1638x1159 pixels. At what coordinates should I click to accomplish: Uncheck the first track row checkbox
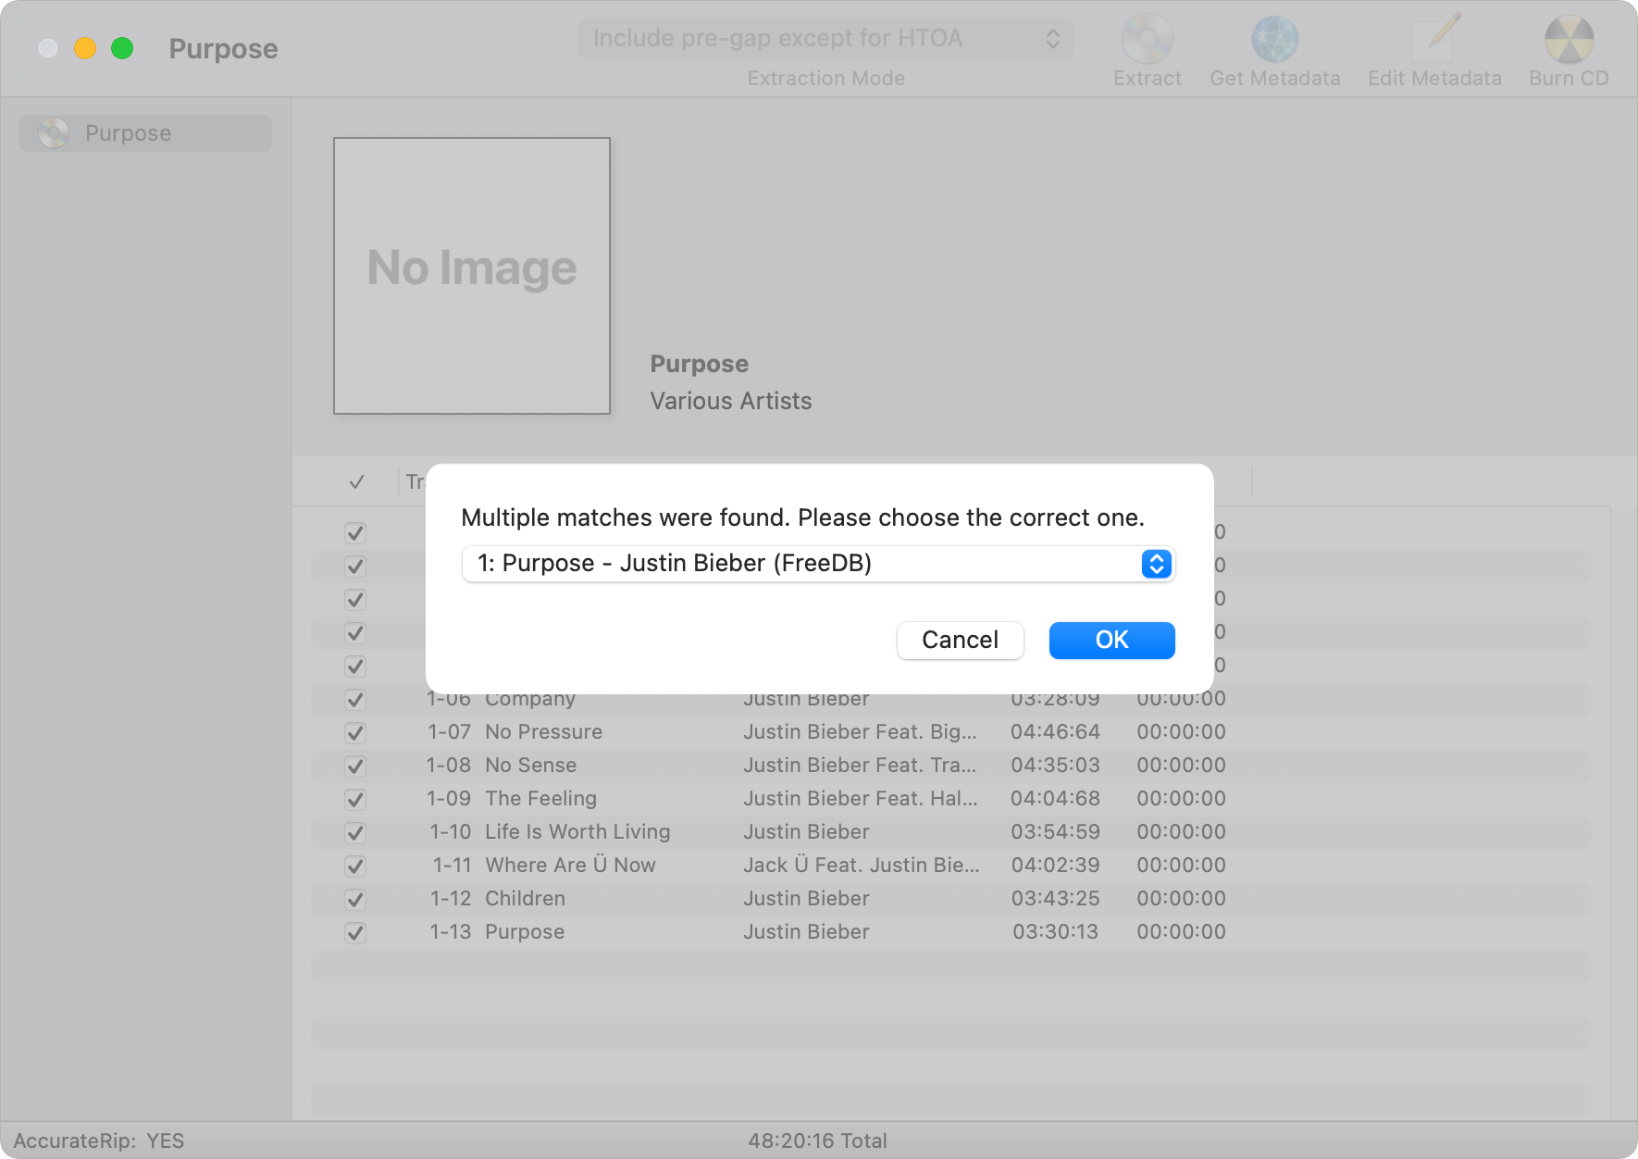tap(355, 533)
